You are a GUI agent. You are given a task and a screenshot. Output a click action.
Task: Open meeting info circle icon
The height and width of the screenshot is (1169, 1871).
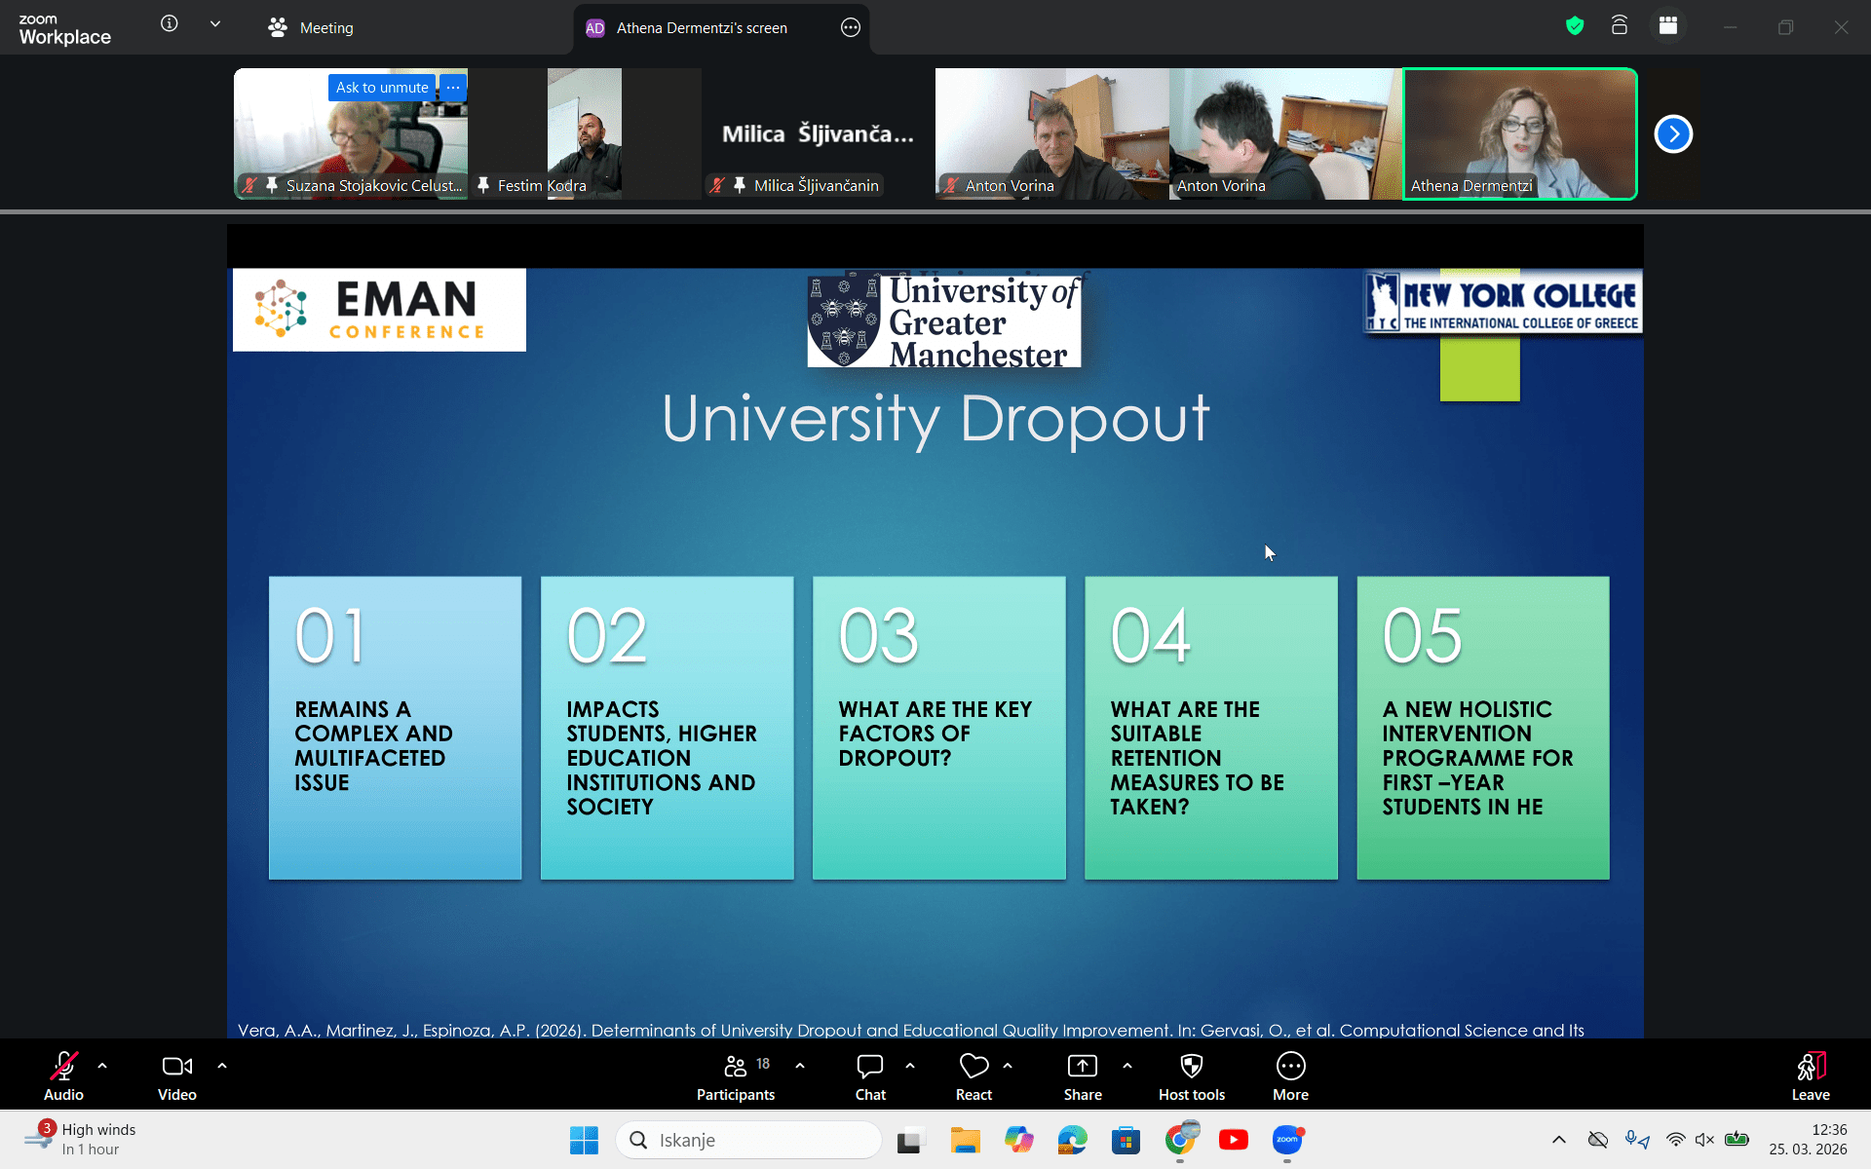pyautogui.click(x=170, y=23)
